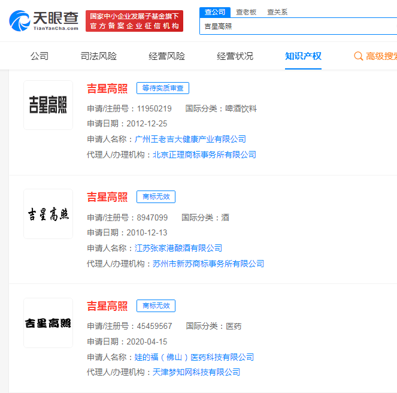Select the 查公司 search tab
397x393 pixels.
tap(215, 12)
